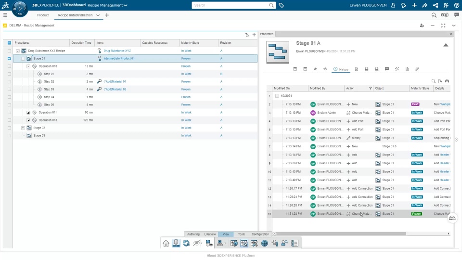Open the 3D compass in the header
This screenshot has height=260, width=462.
point(20,9)
